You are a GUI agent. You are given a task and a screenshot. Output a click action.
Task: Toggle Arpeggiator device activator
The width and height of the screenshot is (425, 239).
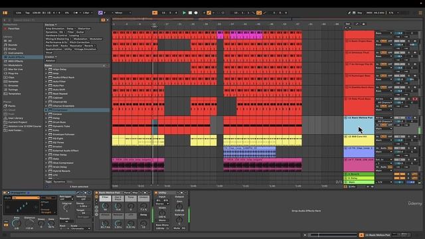pos(5,193)
